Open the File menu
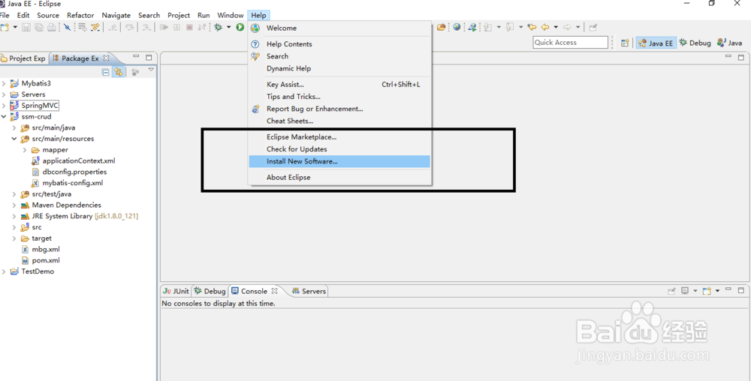Screen dimensions: 751x381 [x=5, y=15]
